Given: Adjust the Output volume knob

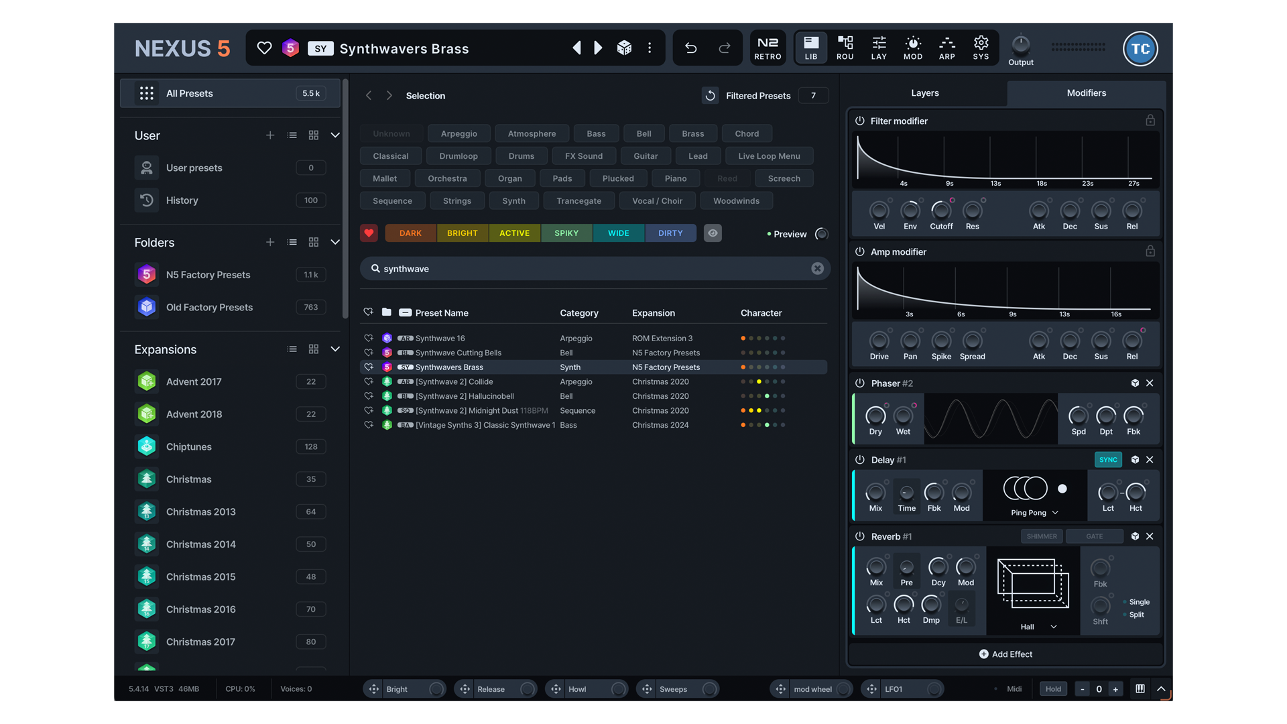Looking at the screenshot, I should 1020,45.
